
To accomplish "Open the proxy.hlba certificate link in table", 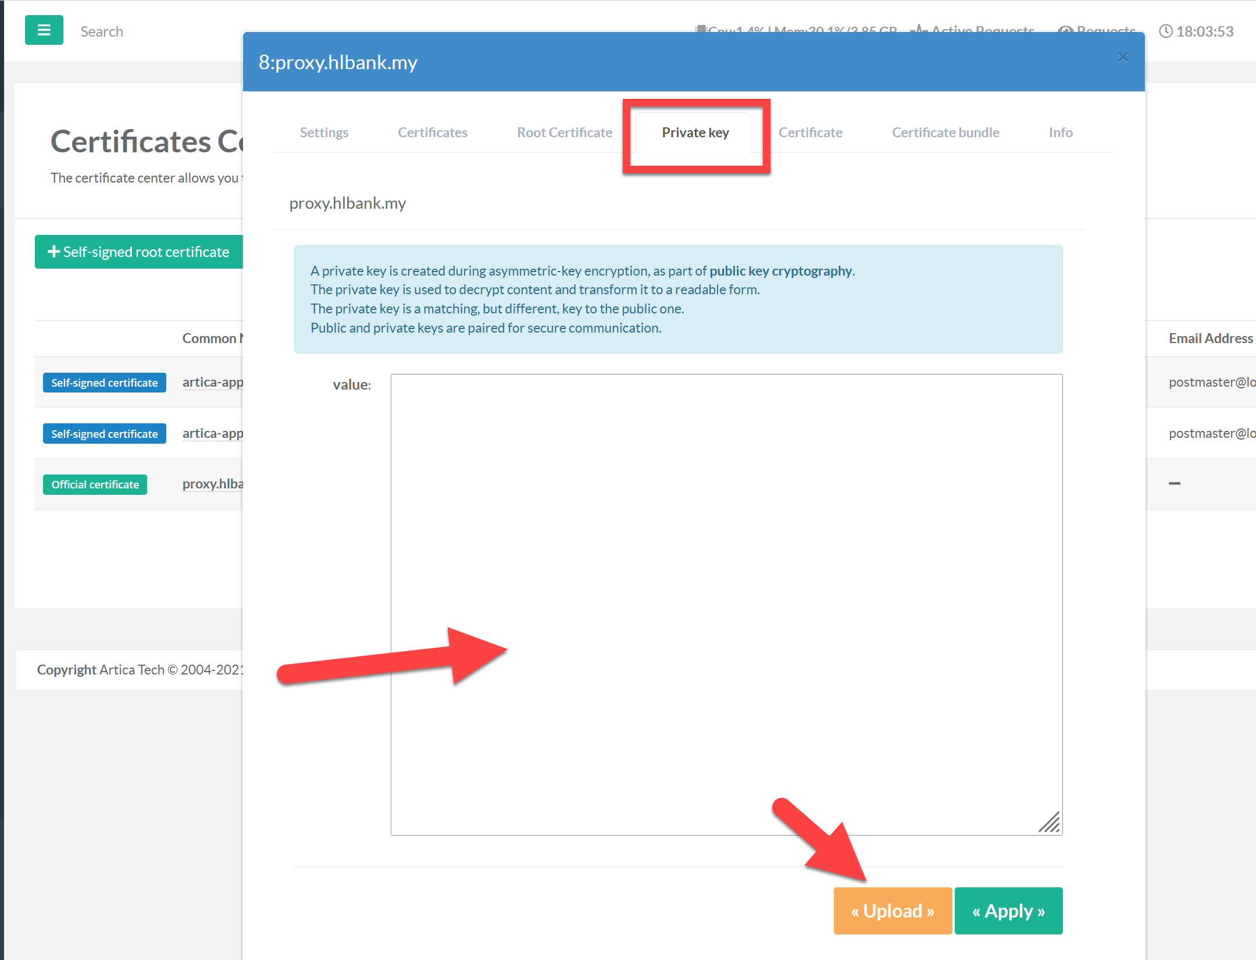I will click(x=213, y=484).
